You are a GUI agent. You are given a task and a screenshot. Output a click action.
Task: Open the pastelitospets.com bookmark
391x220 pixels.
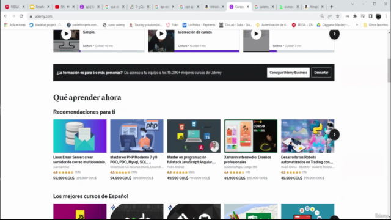tap(82, 25)
